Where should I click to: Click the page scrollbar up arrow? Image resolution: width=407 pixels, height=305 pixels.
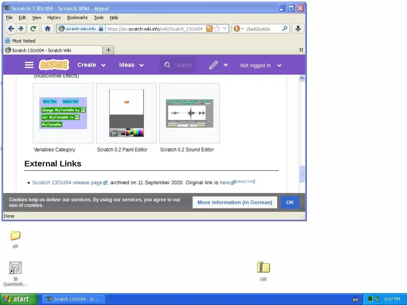(x=302, y=78)
